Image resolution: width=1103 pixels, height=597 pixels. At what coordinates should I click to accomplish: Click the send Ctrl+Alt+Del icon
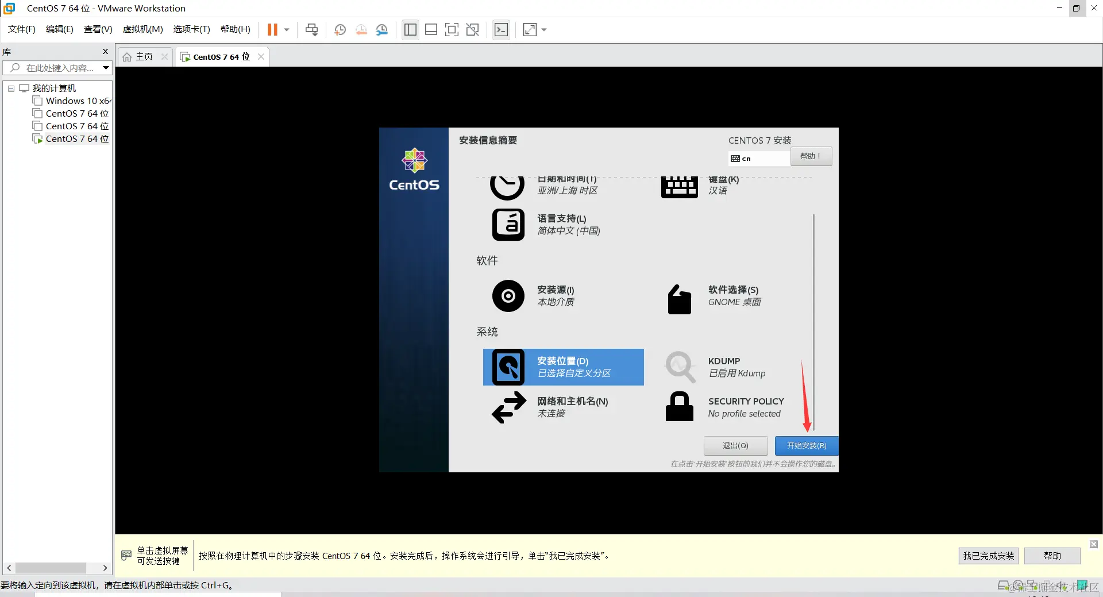(x=311, y=30)
